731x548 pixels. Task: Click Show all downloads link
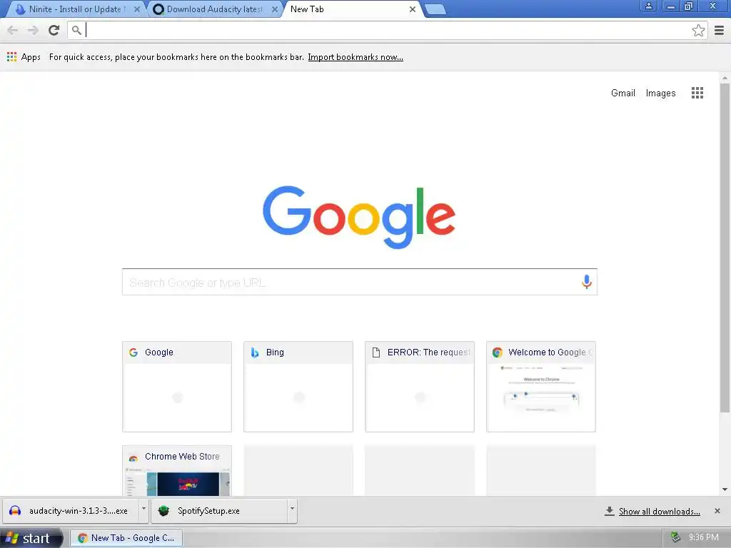(659, 511)
